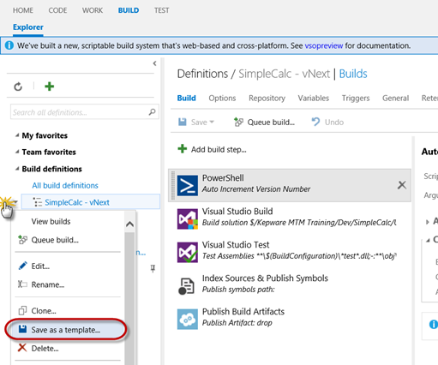The image size is (438, 365).
Task: Click the pencil Edit icon in menu
Action: click(x=22, y=266)
